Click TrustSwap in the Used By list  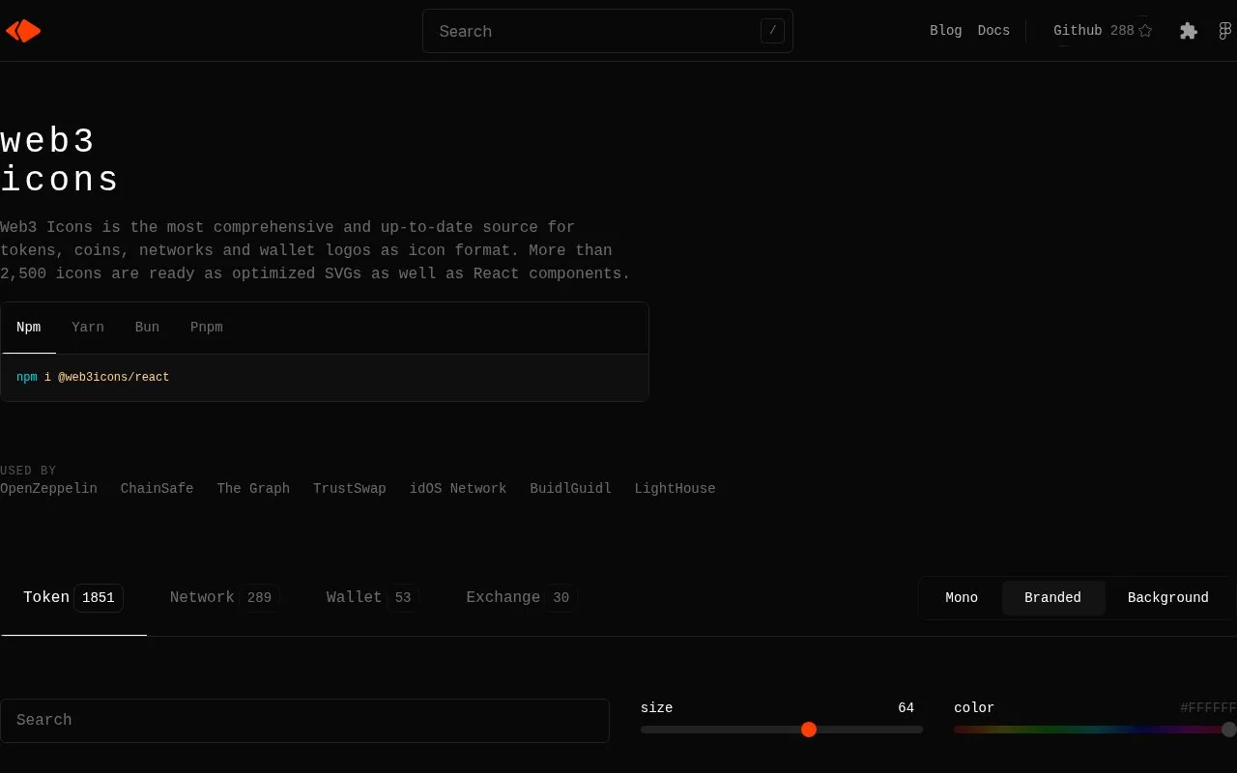pyautogui.click(x=349, y=489)
